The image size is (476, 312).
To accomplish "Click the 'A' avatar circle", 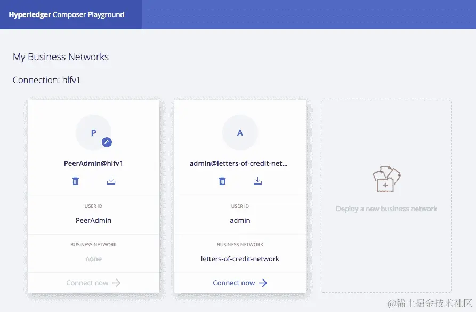I will click(x=240, y=132).
